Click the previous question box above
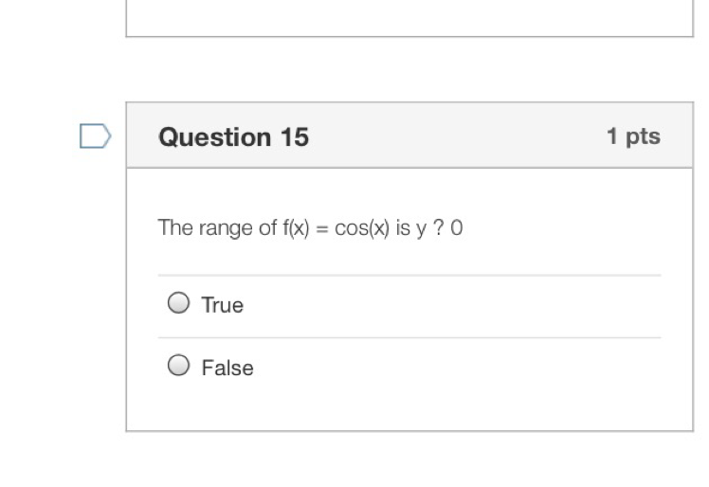This screenshot has width=709, height=487. point(409,17)
